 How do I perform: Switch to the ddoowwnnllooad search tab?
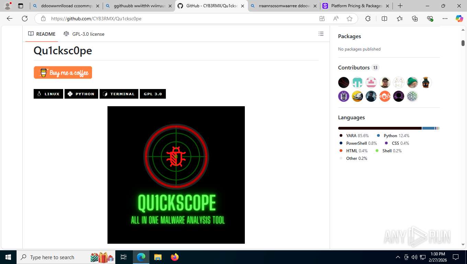tap(67, 6)
